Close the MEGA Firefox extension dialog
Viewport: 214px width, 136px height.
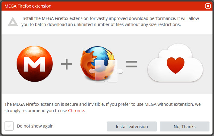208,6
